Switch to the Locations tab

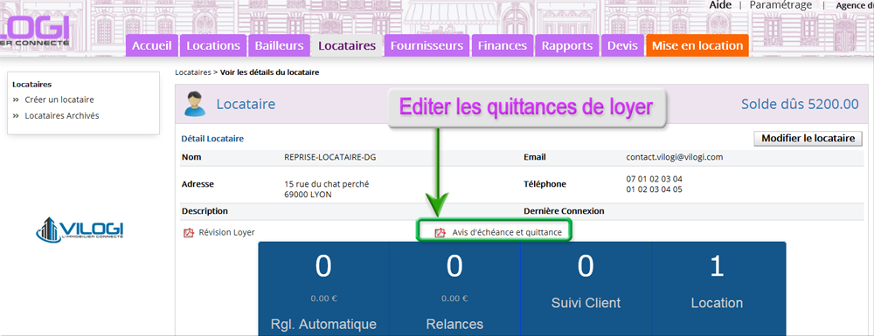click(213, 45)
